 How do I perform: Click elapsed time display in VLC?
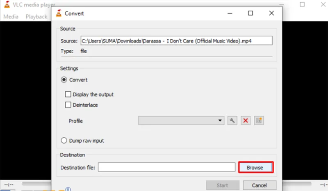9,185
